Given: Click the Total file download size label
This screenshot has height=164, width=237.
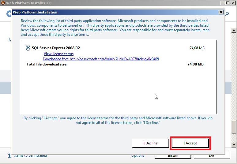Looking at the screenshot, I should click(47, 64).
